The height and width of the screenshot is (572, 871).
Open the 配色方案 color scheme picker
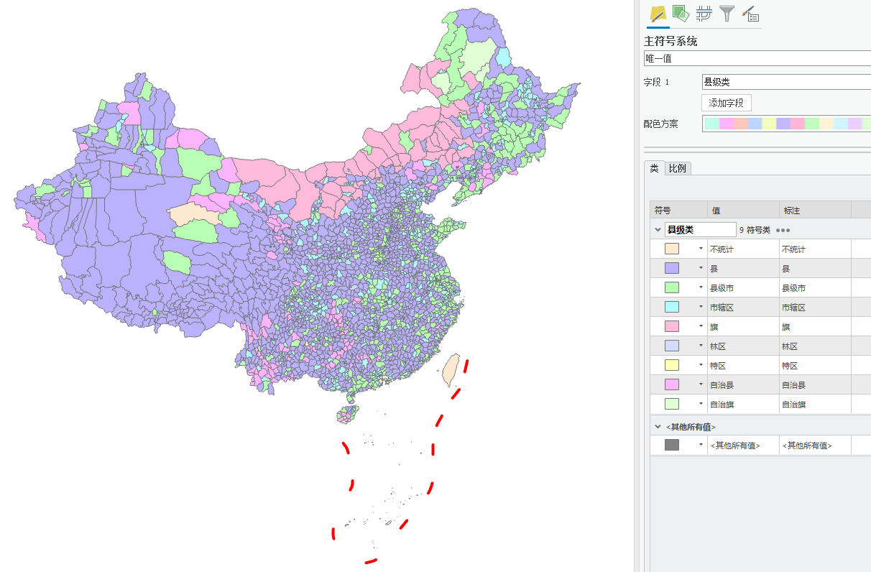coord(786,124)
